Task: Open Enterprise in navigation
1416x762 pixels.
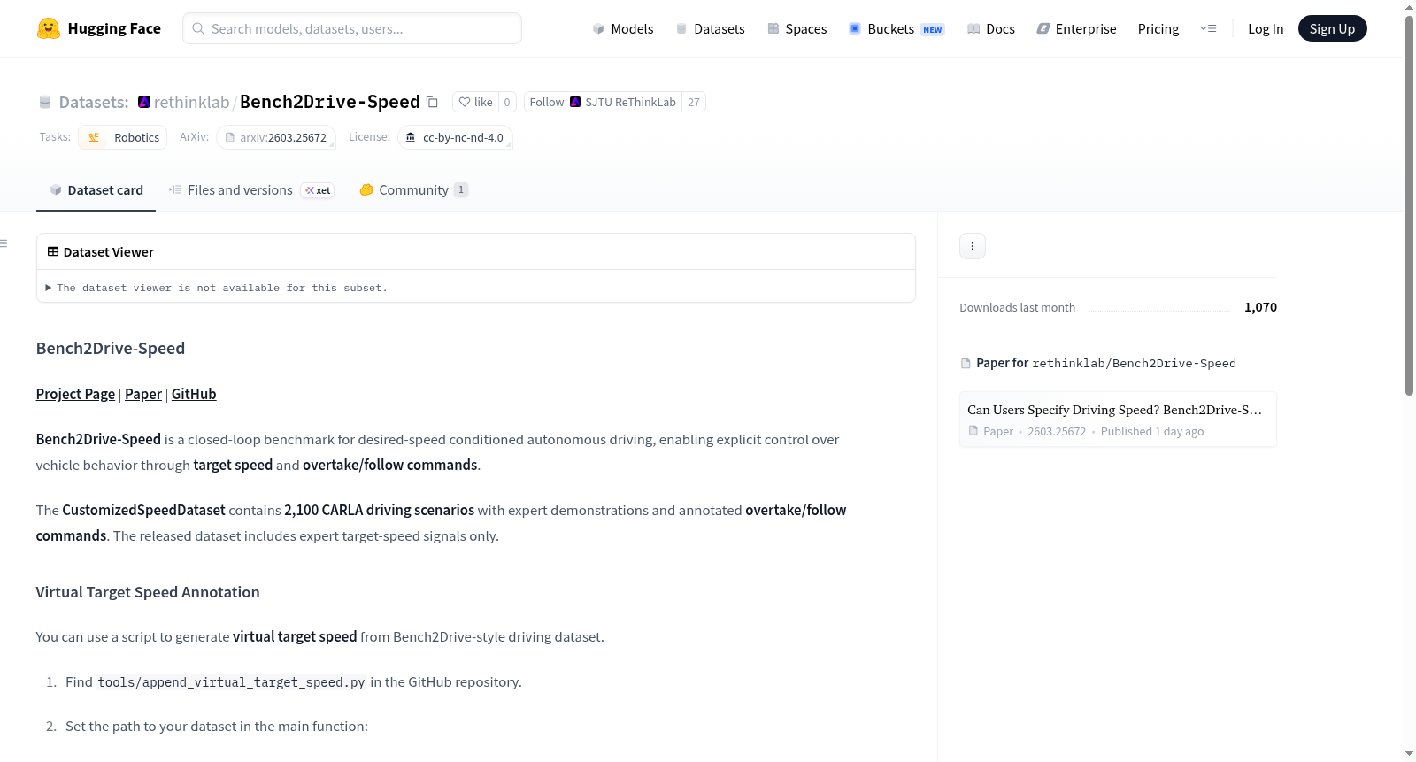Action: tap(1076, 28)
